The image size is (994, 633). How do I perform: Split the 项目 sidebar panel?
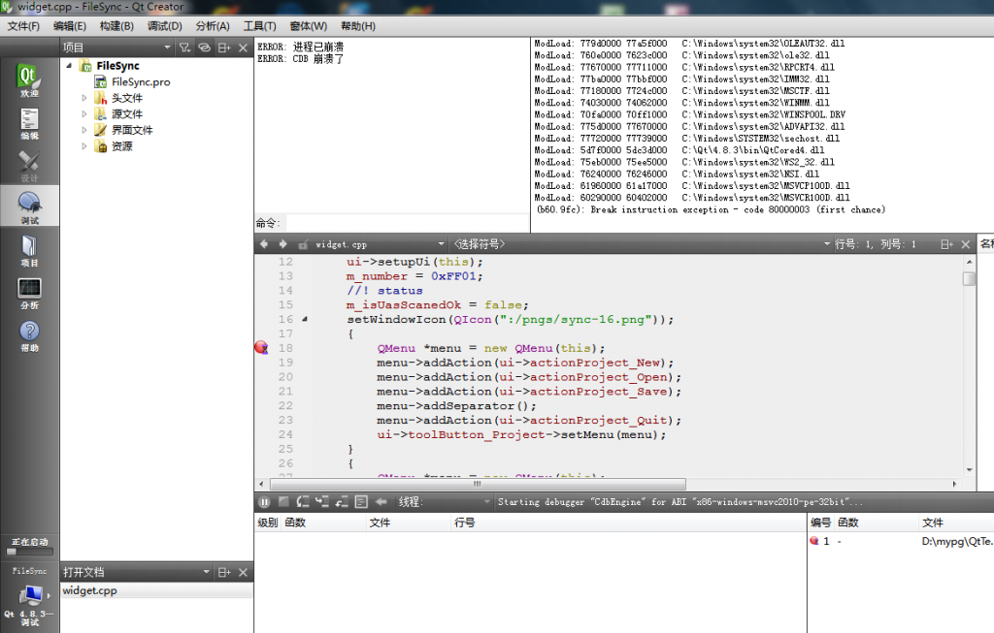pos(224,47)
